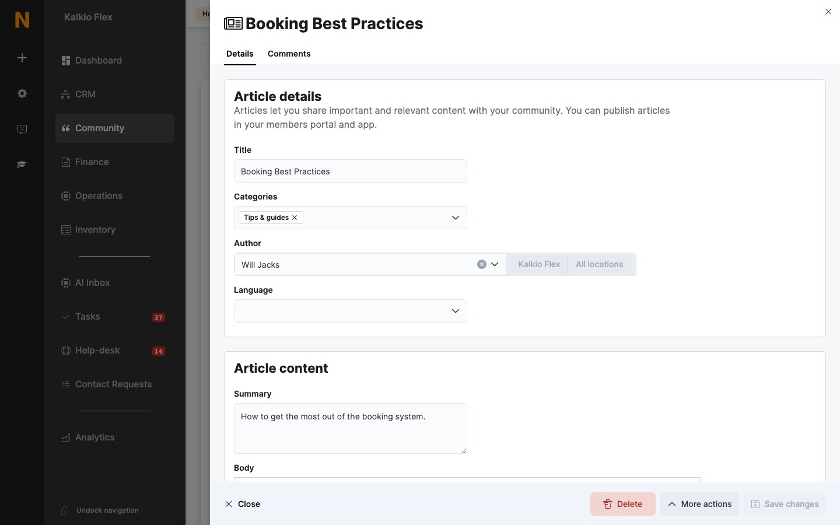
Task: Click the Kalkio Flex author scope label
Action: pos(539,264)
